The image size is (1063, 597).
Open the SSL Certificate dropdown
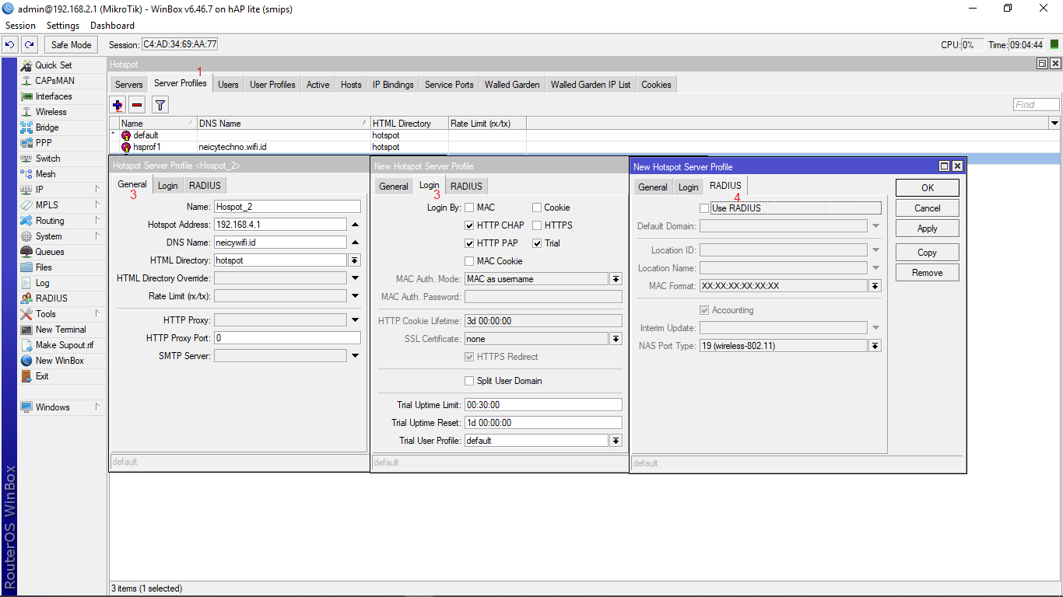[x=616, y=339]
